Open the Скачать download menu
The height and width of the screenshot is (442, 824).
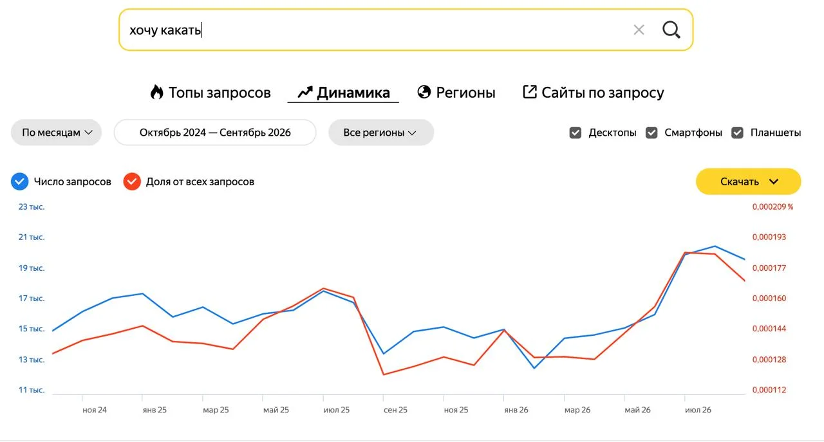point(748,181)
